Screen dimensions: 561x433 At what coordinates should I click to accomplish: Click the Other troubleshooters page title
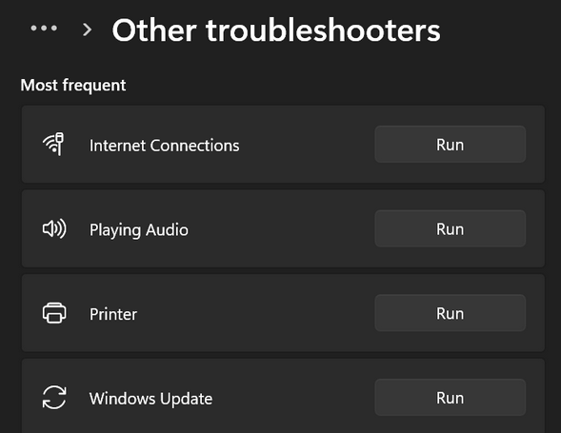click(276, 30)
